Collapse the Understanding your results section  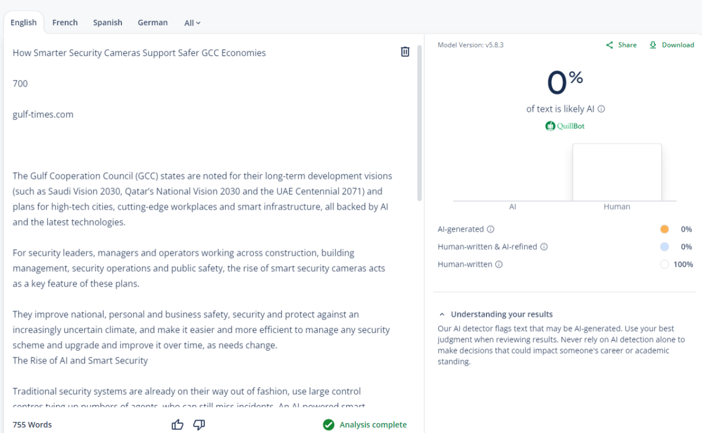pyautogui.click(x=442, y=314)
